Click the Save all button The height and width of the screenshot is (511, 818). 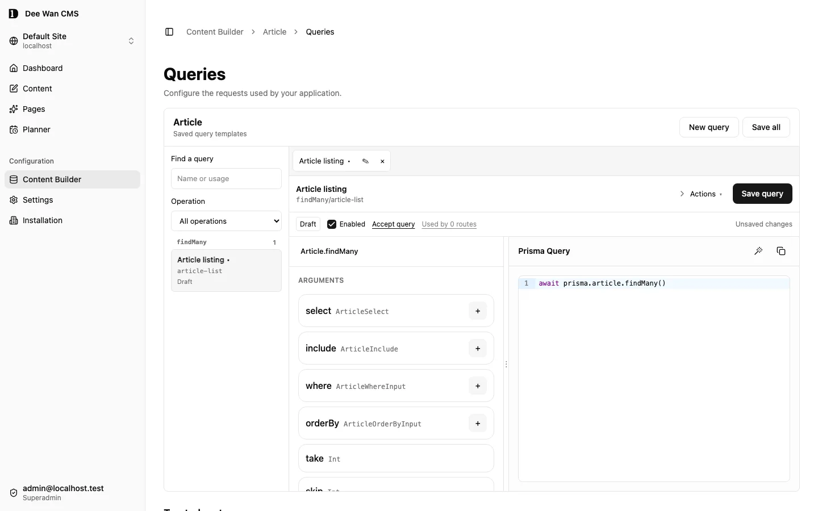coord(766,127)
